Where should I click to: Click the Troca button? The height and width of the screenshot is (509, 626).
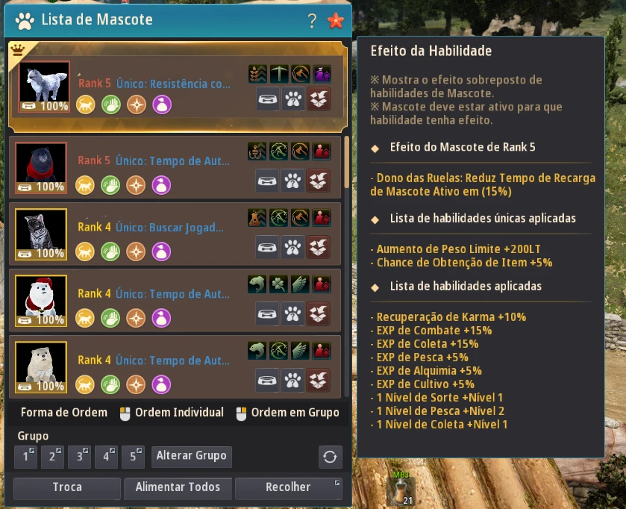click(67, 488)
